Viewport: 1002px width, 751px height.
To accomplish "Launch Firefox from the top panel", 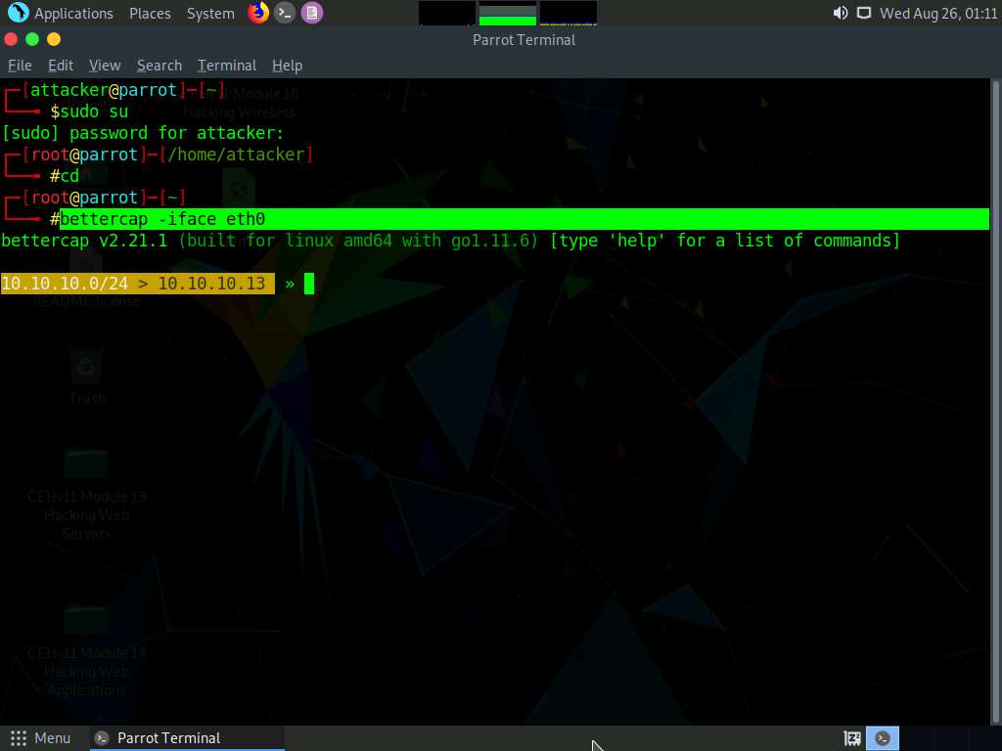I will pyautogui.click(x=258, y=12).
